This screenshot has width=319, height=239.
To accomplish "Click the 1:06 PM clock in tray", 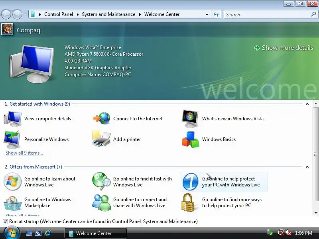I will click(x=303, y=233).
